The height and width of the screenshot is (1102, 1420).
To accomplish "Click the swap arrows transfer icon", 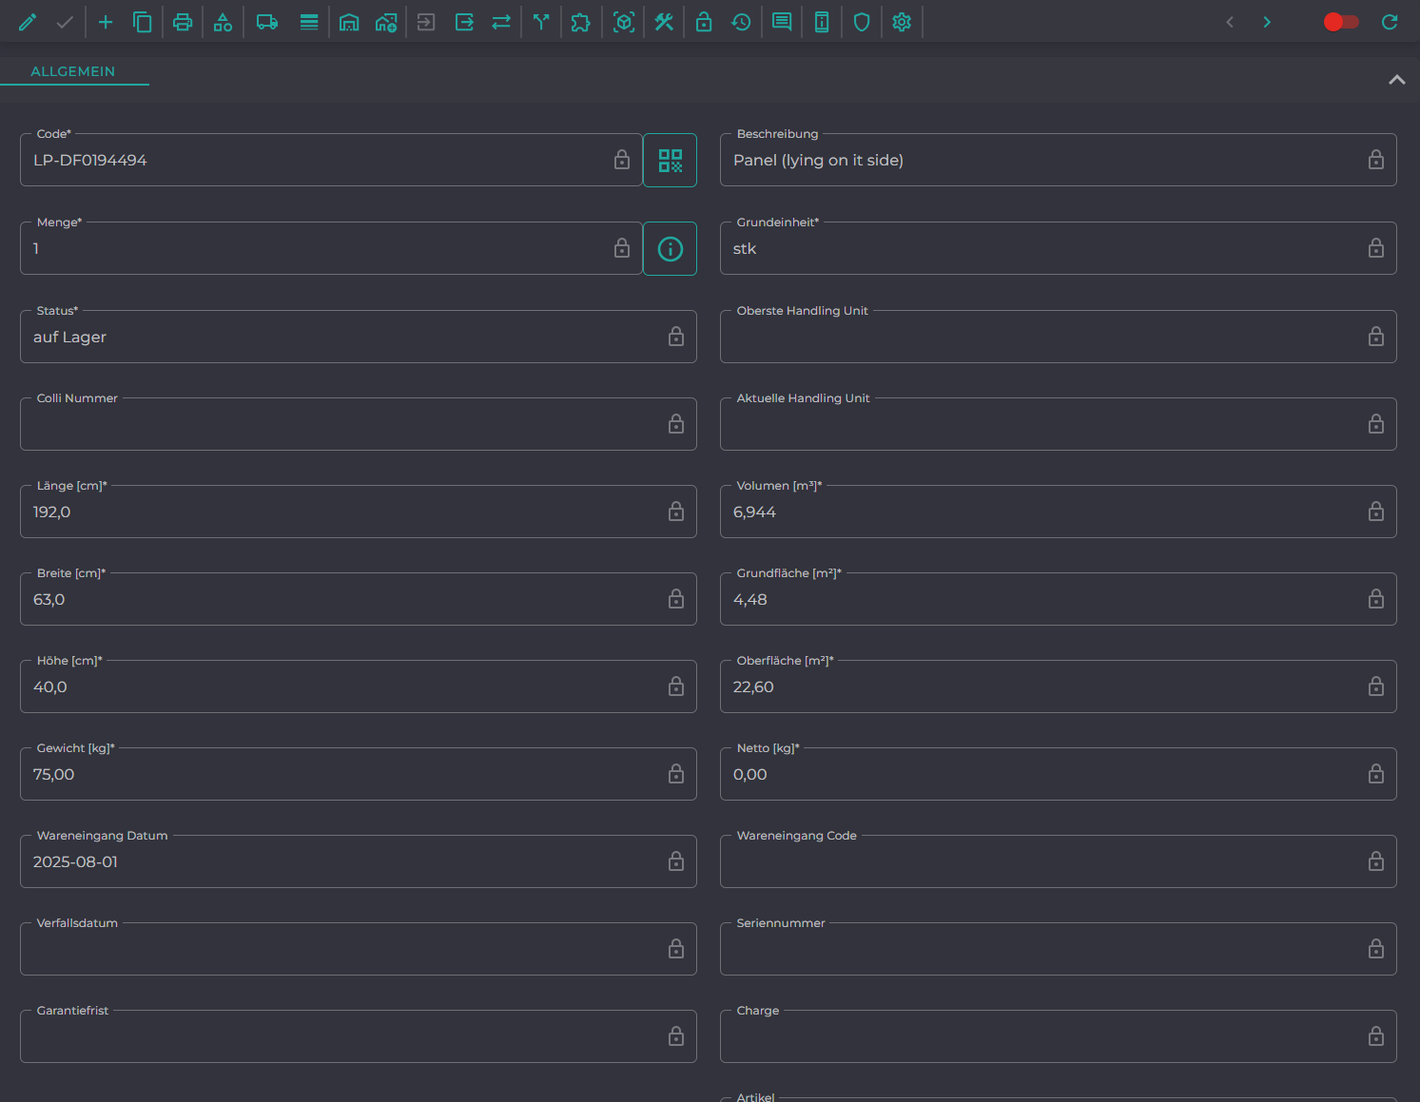I will click(501, 22).
